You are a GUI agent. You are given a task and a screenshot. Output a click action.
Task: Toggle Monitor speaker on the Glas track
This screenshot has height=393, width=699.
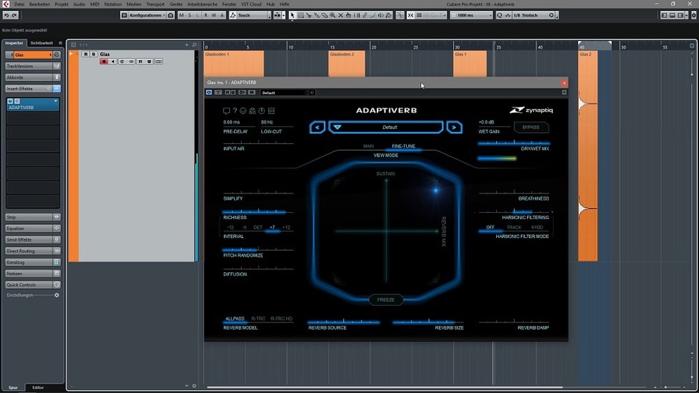pyautogui.click(x=113, y=61)
